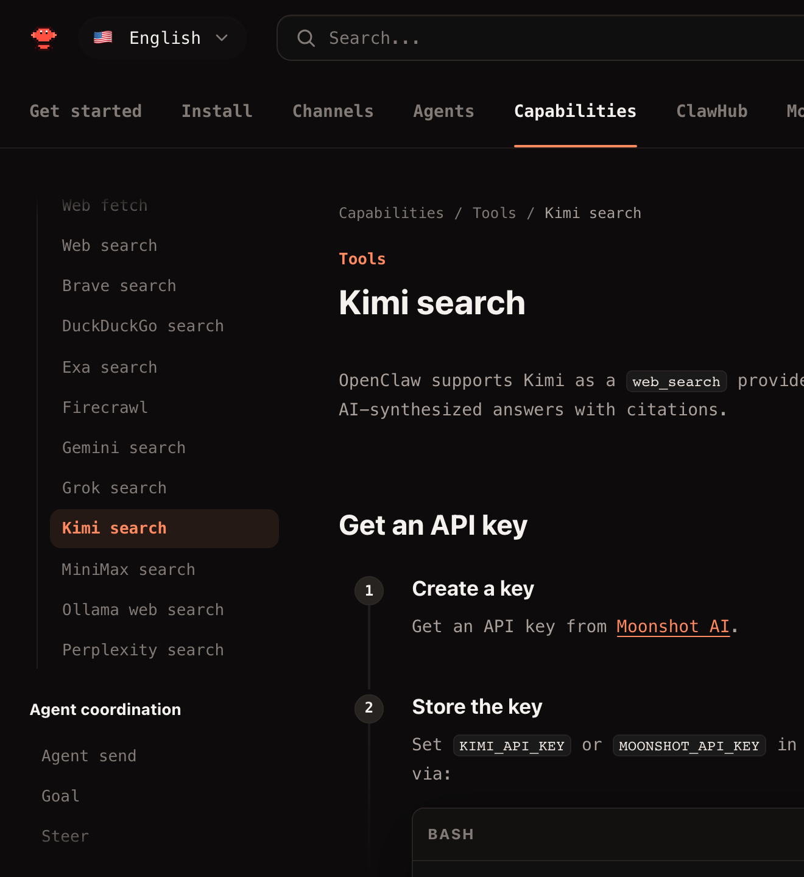The height and width of the screenshot is (877, 804).
Task: Click the Agent coordination section heading
Action: 105,710
